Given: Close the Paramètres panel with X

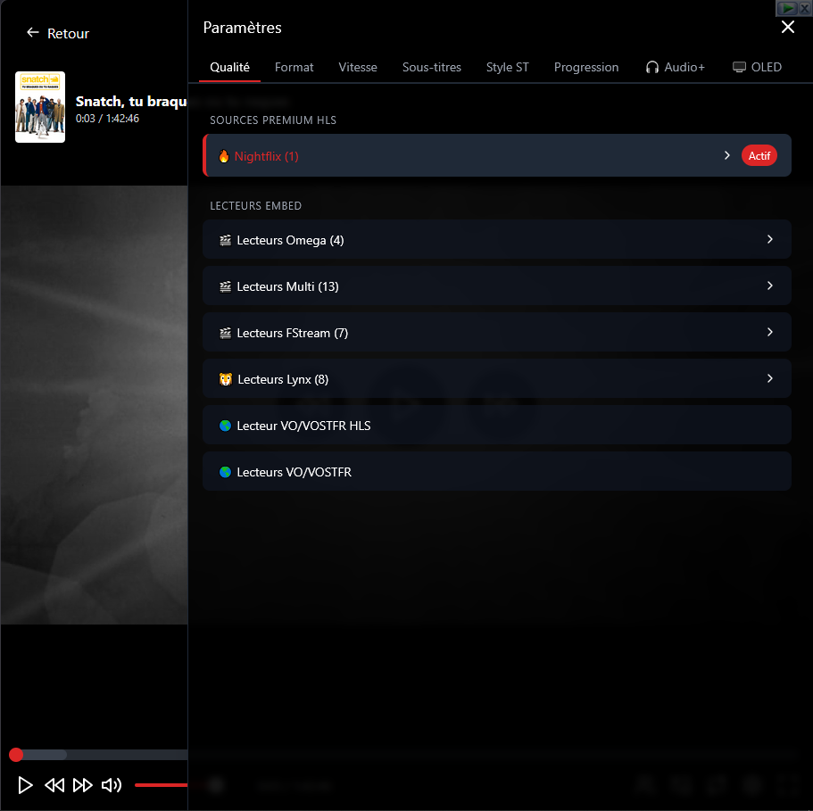Looking at the screenshot, I should click(x=788, y=27).
